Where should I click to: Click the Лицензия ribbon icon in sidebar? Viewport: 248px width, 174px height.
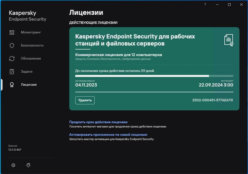12,85
